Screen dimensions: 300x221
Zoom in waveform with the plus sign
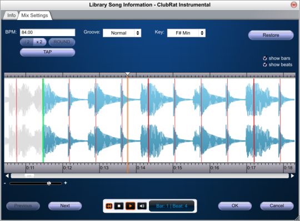click(66, 183)
